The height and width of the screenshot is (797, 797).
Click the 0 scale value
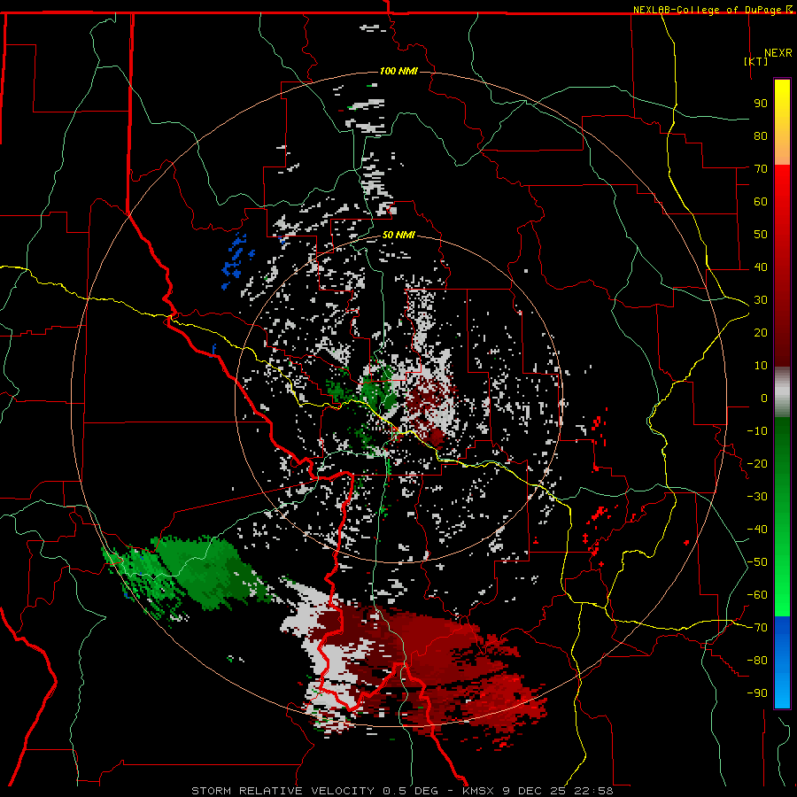[x=764, y=398]
